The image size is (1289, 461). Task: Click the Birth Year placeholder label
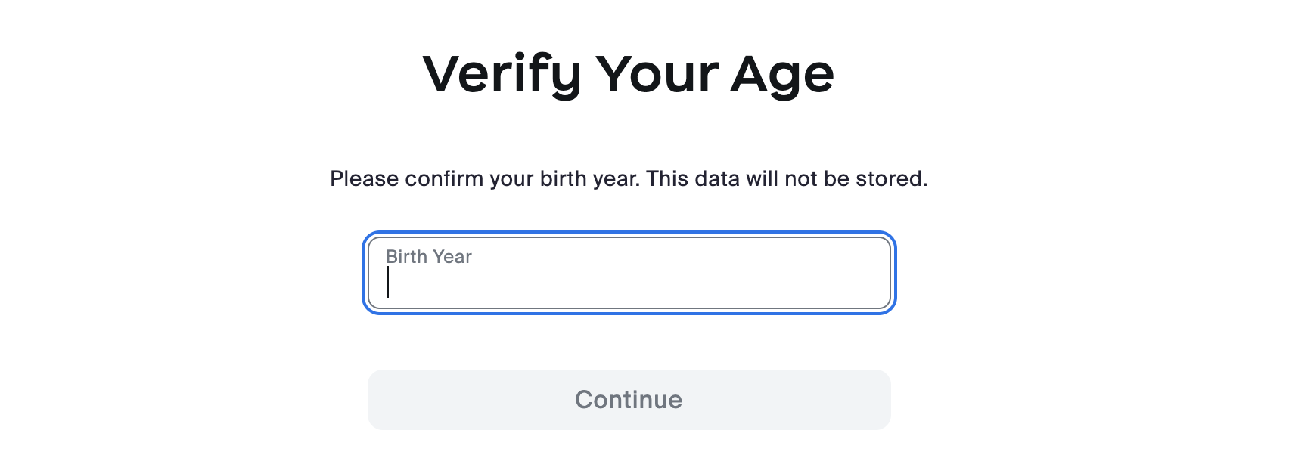pyautogui.click(x=428, y=257)
